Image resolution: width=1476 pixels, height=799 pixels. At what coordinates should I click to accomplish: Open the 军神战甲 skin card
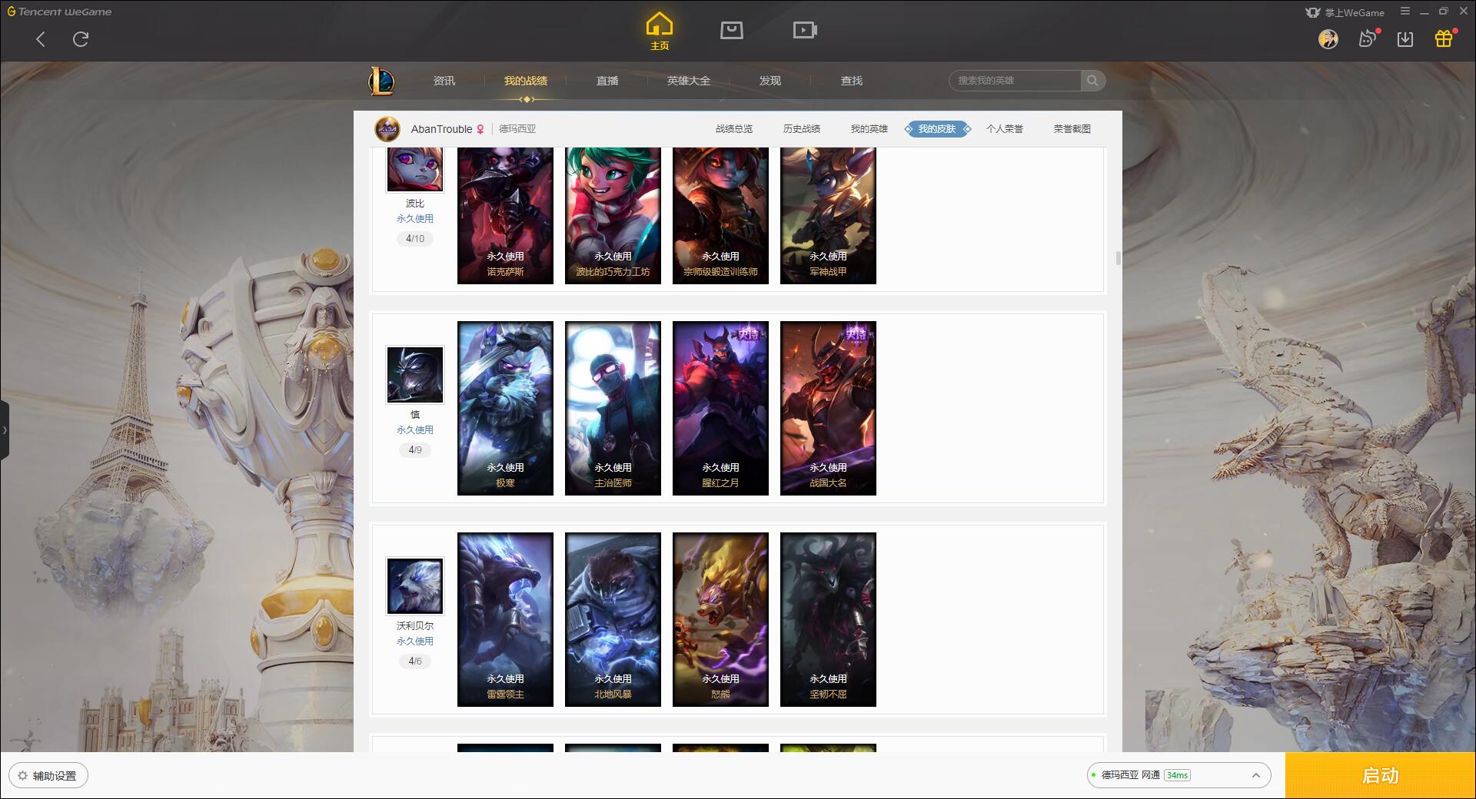pos(828,216)
